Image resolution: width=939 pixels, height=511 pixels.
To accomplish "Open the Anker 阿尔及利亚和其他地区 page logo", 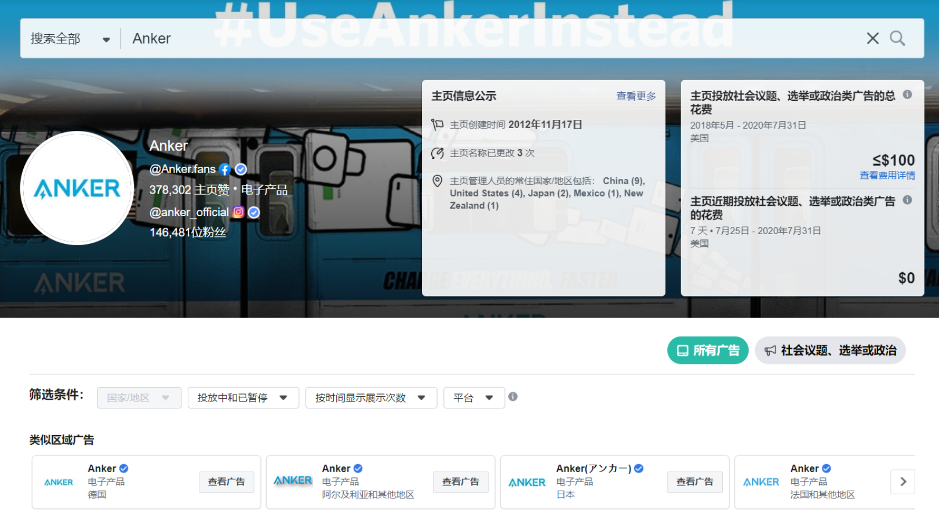I will click(293, 481).
